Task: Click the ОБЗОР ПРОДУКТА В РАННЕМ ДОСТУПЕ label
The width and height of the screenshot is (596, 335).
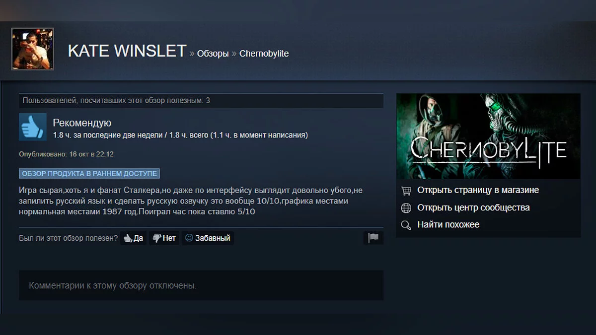Action: tap(89, 174)
